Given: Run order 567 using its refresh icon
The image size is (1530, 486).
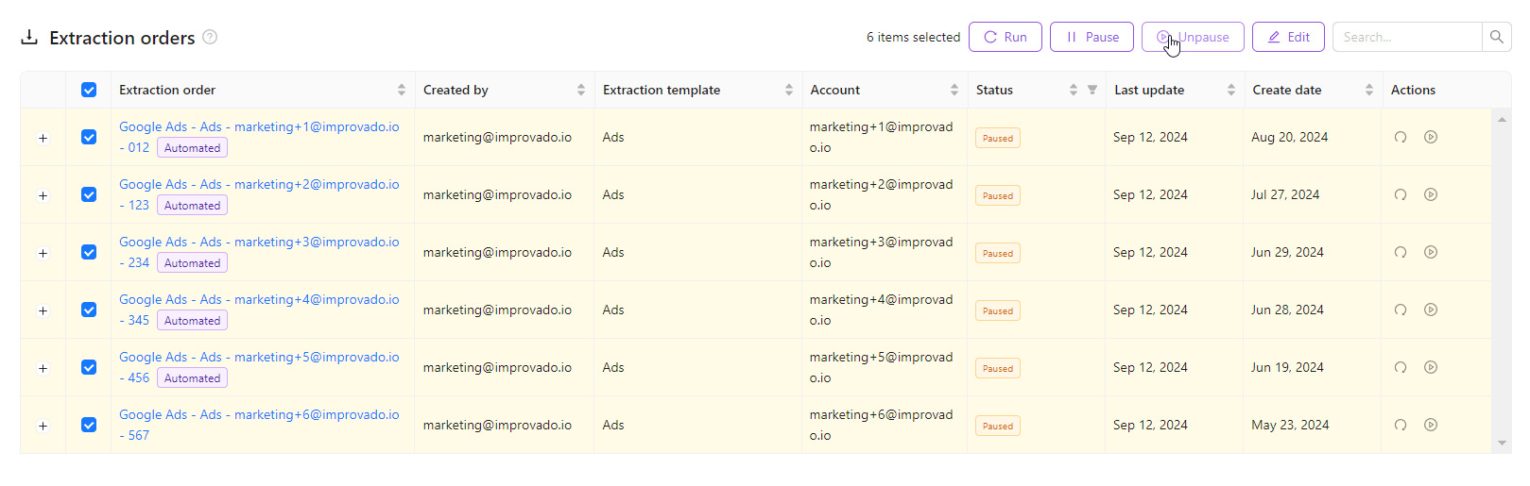Looking at the screenshot, I should (1401, 425).
